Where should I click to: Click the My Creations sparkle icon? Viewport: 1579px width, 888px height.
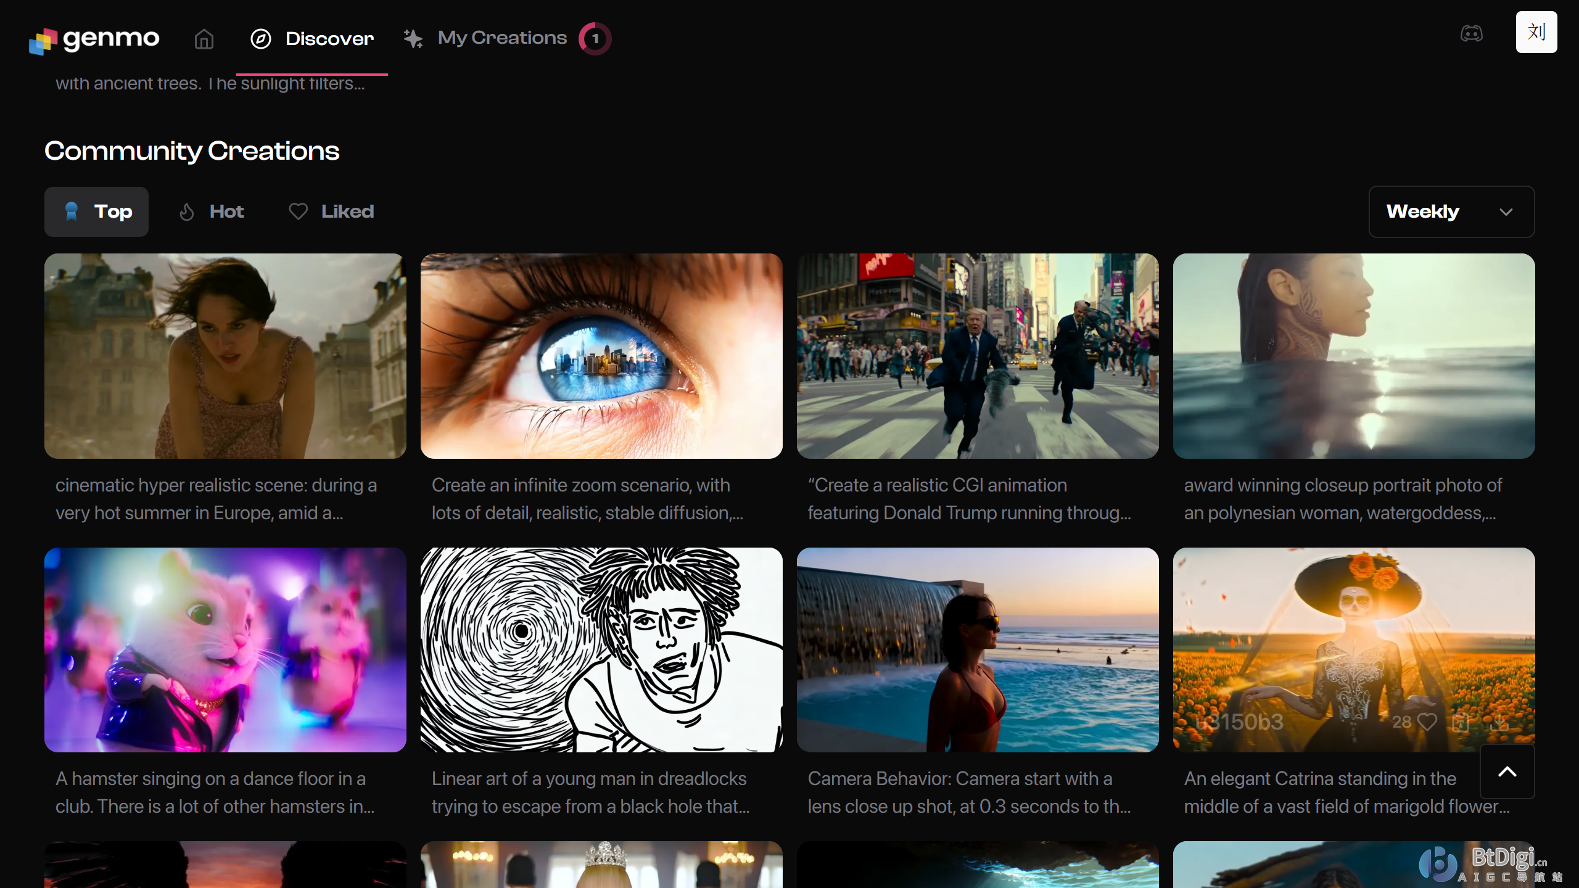coord(413,39)
